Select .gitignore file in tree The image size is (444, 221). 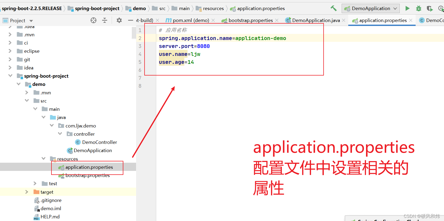[x=51, y=200]
